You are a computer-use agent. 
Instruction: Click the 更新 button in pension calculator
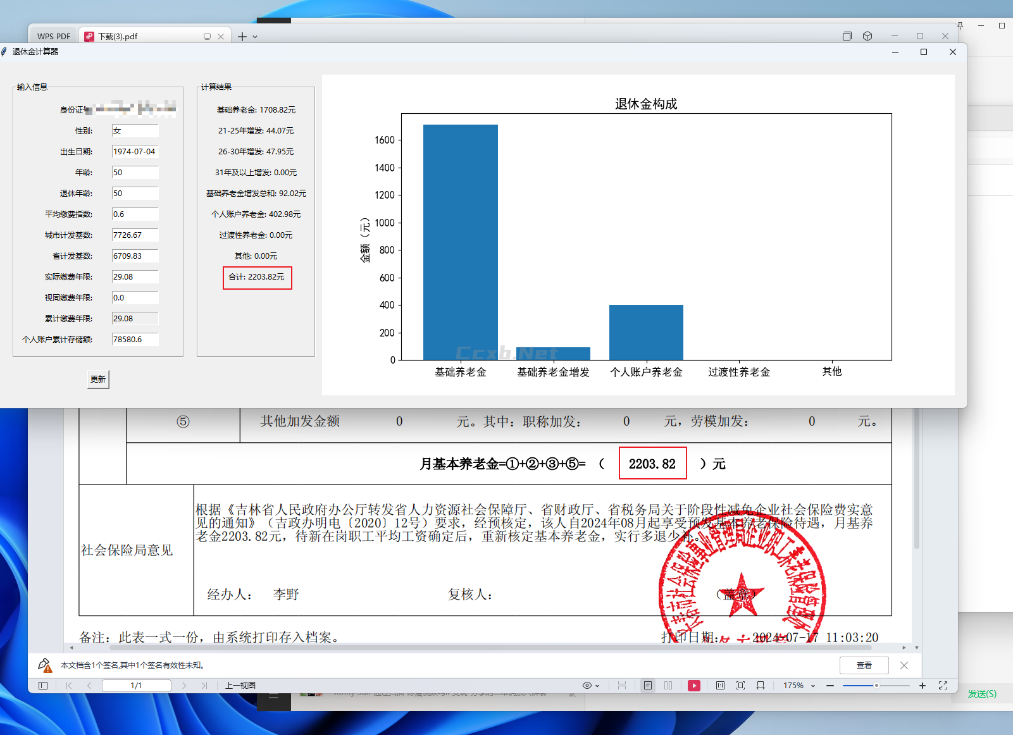click(98, 379)
